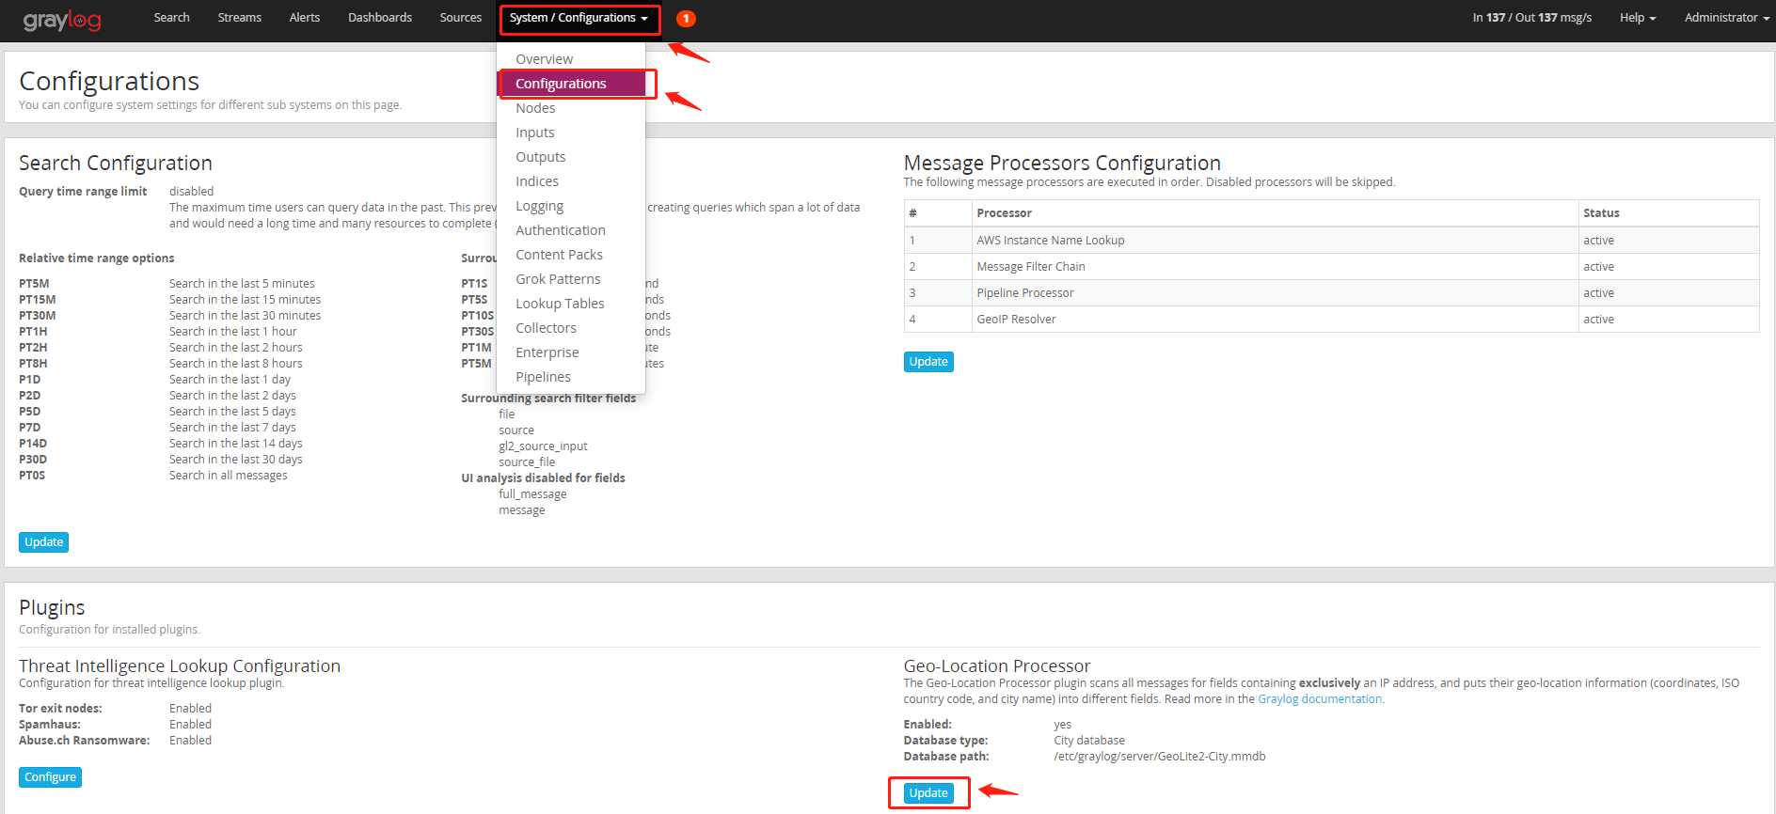
Task: Click Update under Geo-Location Processor
Action: pyautogui.click(x=928, y=793)
